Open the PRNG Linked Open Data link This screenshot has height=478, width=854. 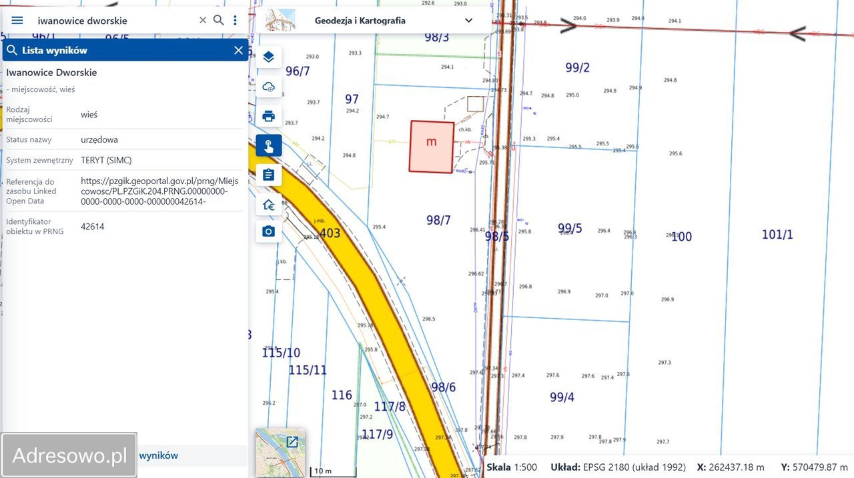(x=159, y=191)
